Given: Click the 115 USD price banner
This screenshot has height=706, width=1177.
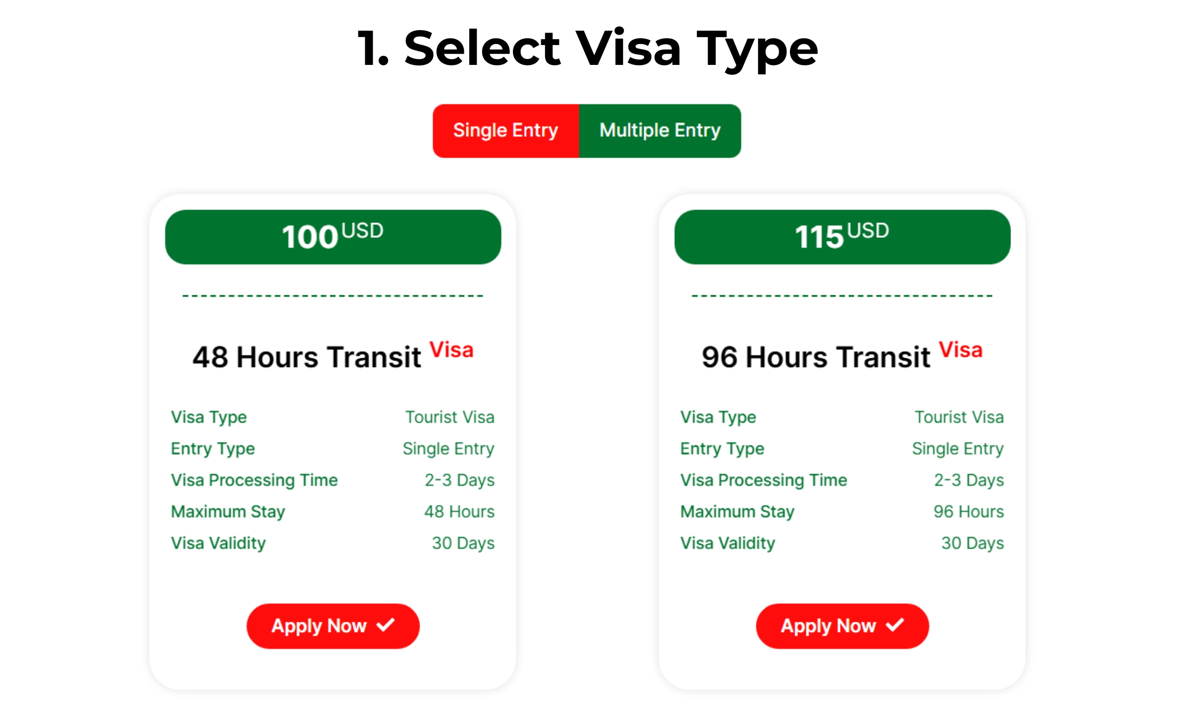Looking at the screenshot, I should point(842,237).
